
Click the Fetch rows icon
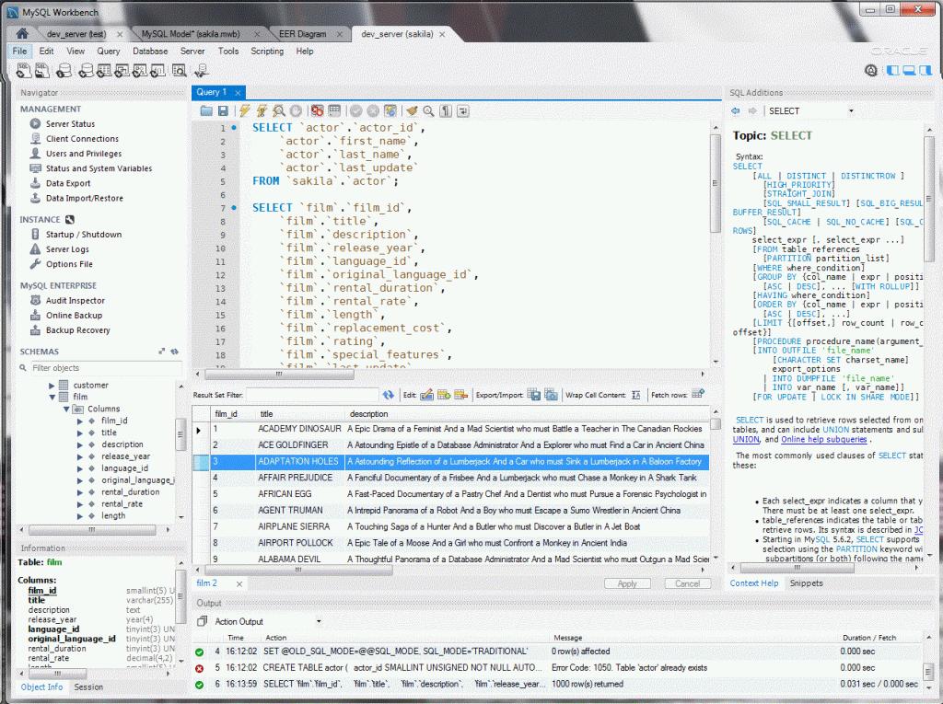click(698, 395)
